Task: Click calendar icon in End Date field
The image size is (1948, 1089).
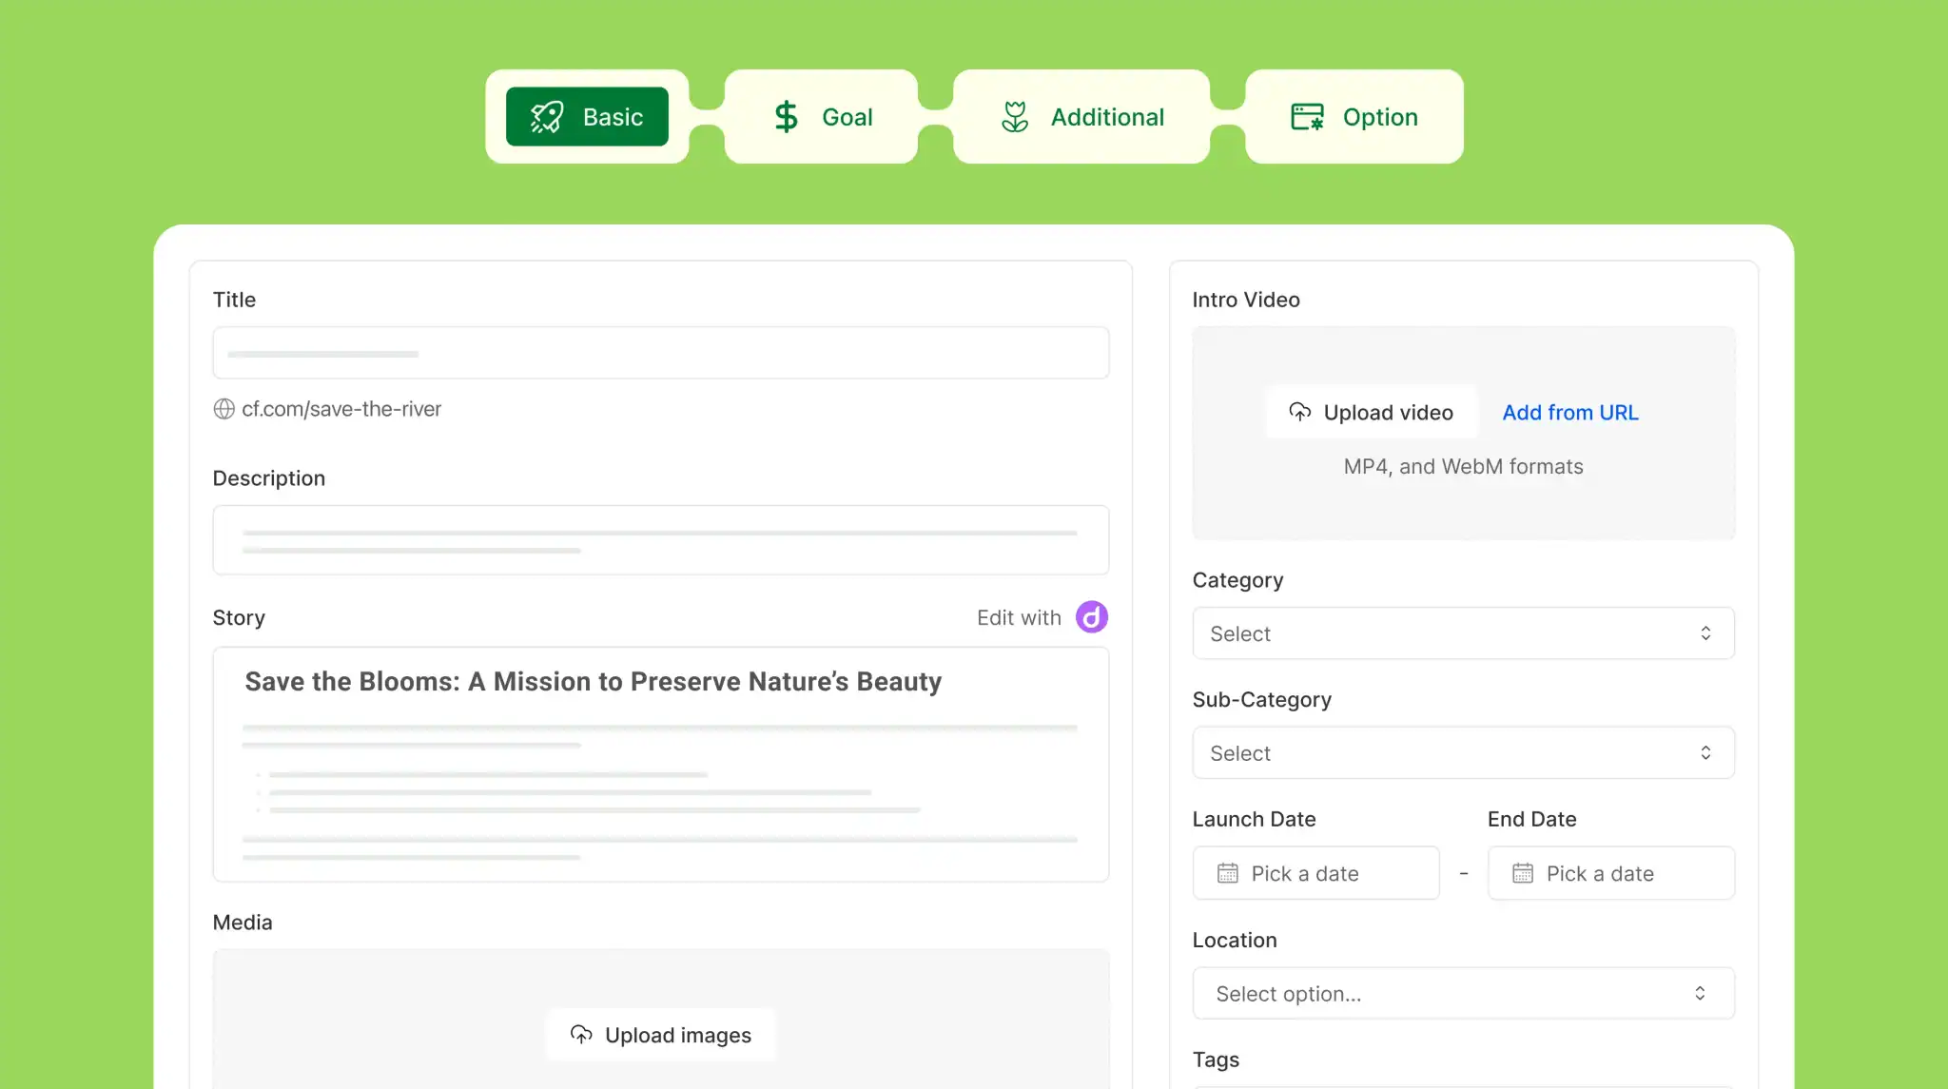Action: pos(1523,873)
